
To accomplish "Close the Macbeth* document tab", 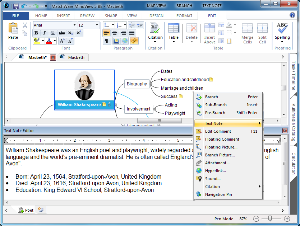I will pos(53,57).
